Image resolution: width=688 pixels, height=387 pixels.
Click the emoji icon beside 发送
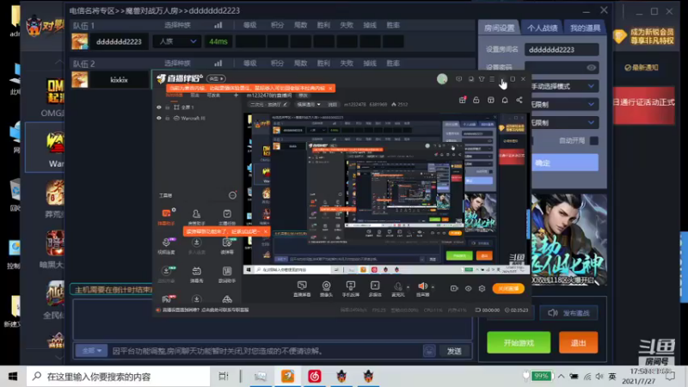tap(429, 351)
